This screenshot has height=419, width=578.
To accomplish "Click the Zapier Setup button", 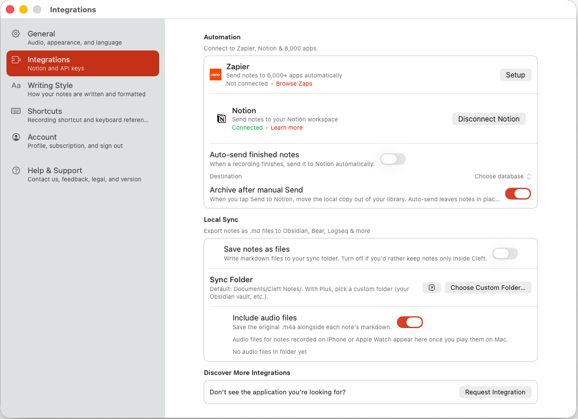I will pos(515,75).
